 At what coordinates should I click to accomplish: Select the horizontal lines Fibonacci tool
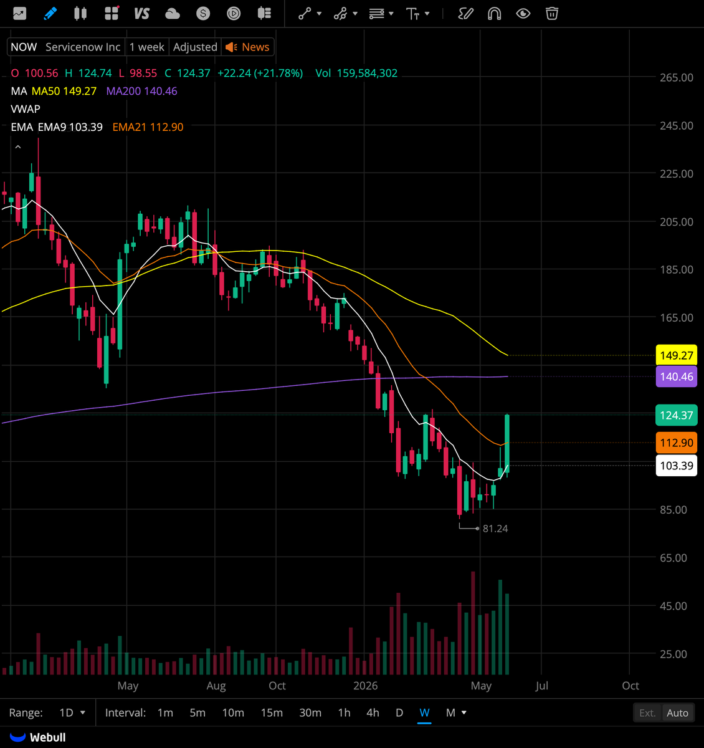pyautogui.click(x=376, y=13)
